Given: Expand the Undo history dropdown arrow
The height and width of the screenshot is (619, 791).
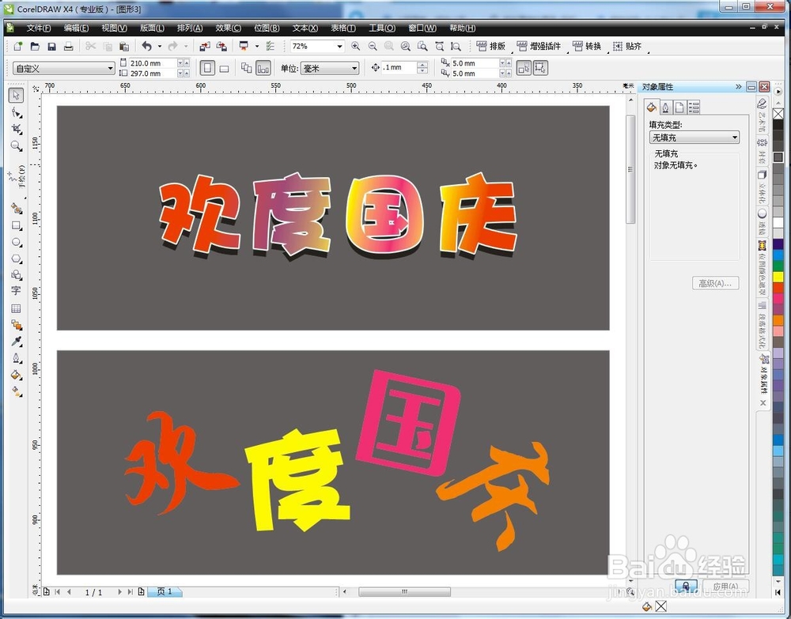Looking at the screenshot, I should point(160,47).
